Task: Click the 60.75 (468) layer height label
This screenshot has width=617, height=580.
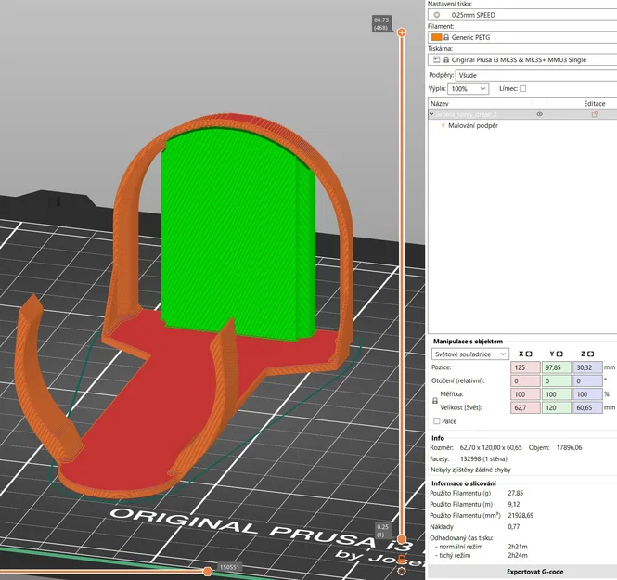Action: click(381, 23)
